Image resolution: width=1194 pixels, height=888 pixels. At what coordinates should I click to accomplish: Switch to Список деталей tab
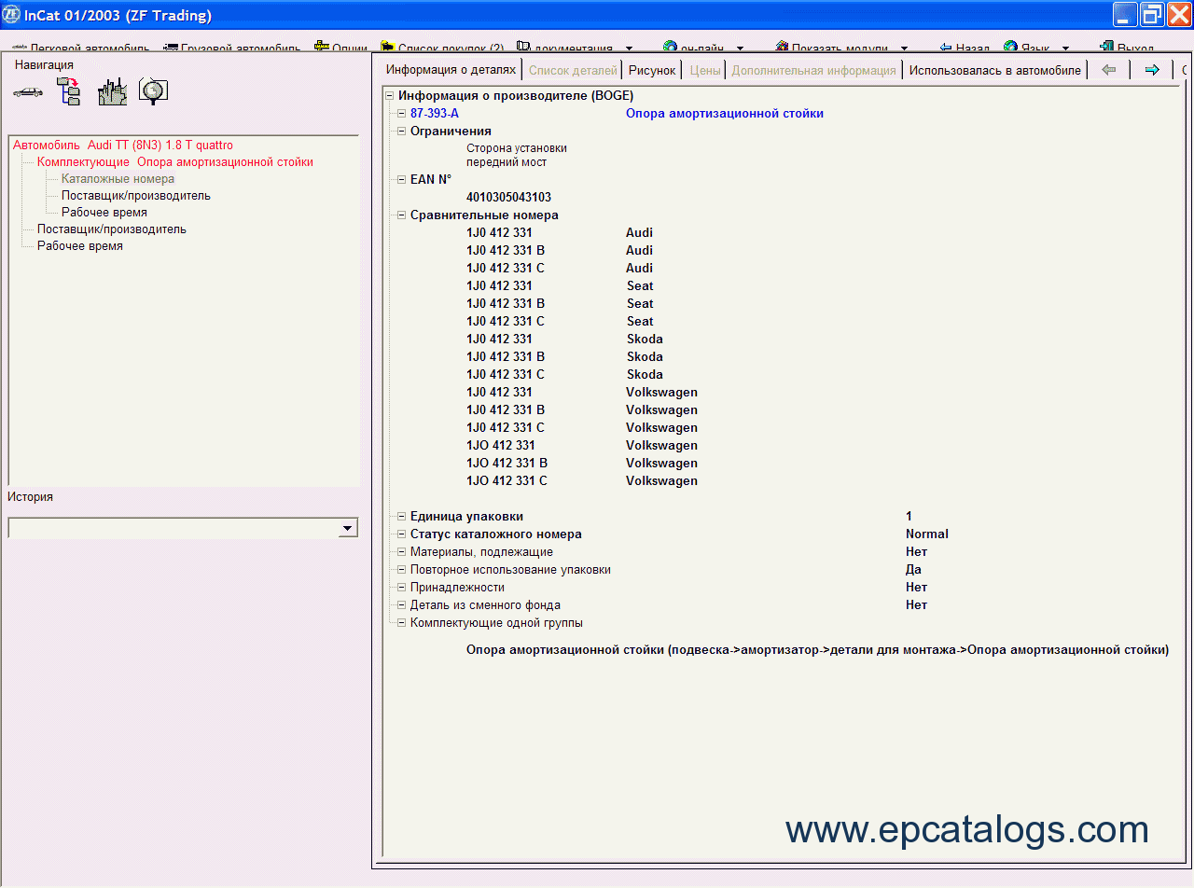(x=573, y=70)
